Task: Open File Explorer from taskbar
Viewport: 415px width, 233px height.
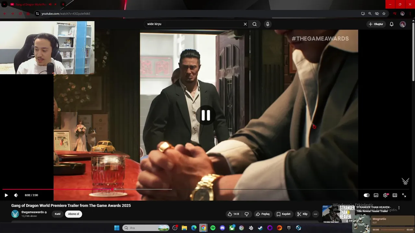Action: point(184,228)
